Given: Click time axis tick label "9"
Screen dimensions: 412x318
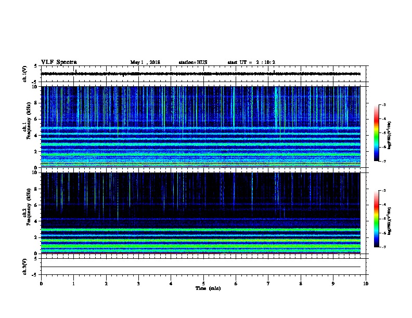Looking at the screenshot, I should click(x=333, y=284).
